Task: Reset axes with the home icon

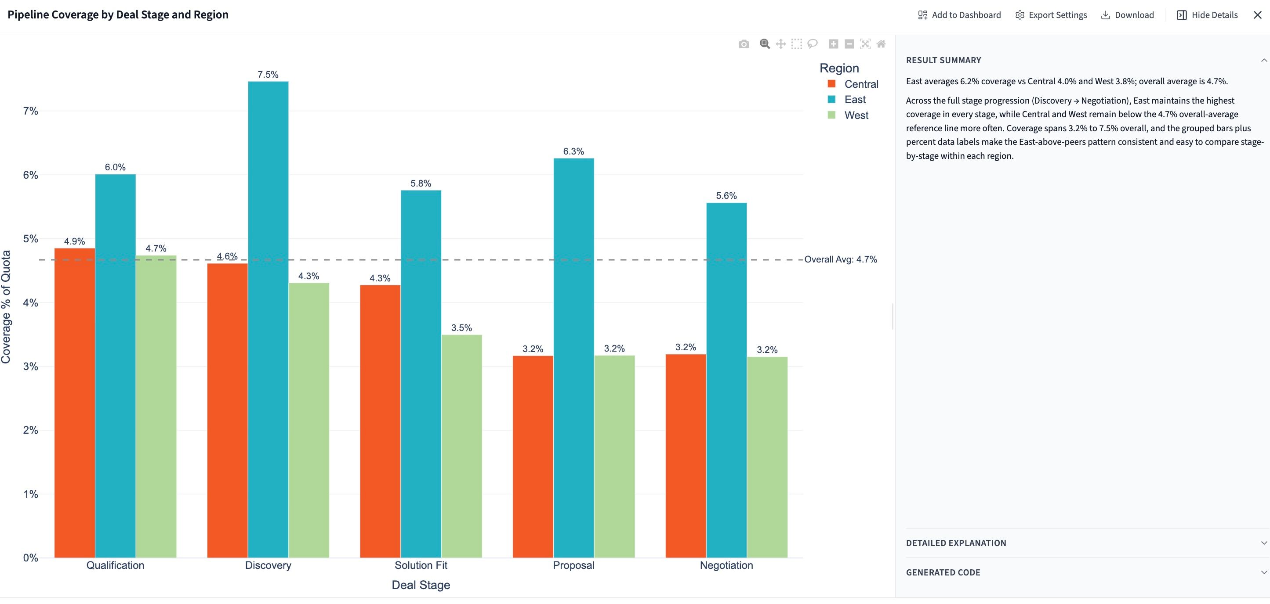Action: 881,44
